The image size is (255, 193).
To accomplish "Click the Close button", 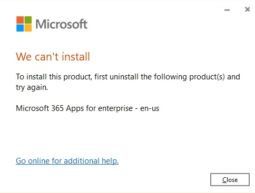I will point(230,180).
